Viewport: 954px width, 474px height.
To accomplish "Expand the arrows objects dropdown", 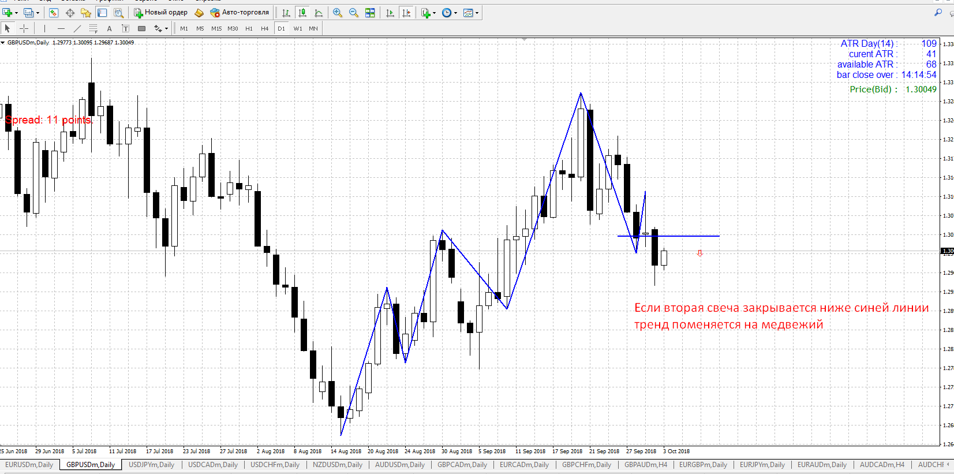I will (x=166, y=28).
